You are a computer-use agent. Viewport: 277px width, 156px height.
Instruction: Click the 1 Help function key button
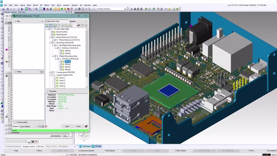(16, 151)
